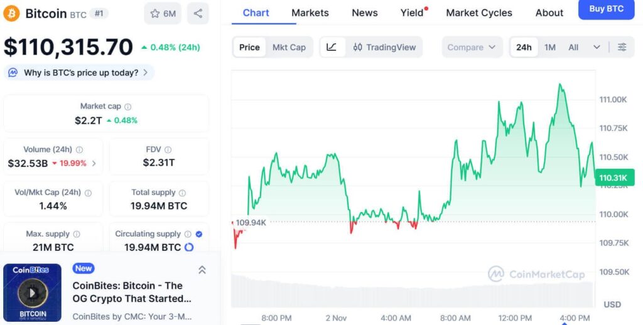Select the line chart type icon
Viewport: 643px width, 325px height.
tap(332, 47)
